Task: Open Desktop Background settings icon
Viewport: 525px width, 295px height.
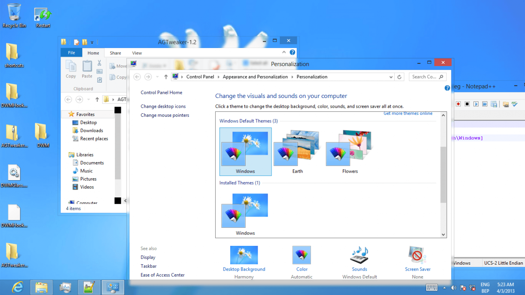Action: pos(244,255)
